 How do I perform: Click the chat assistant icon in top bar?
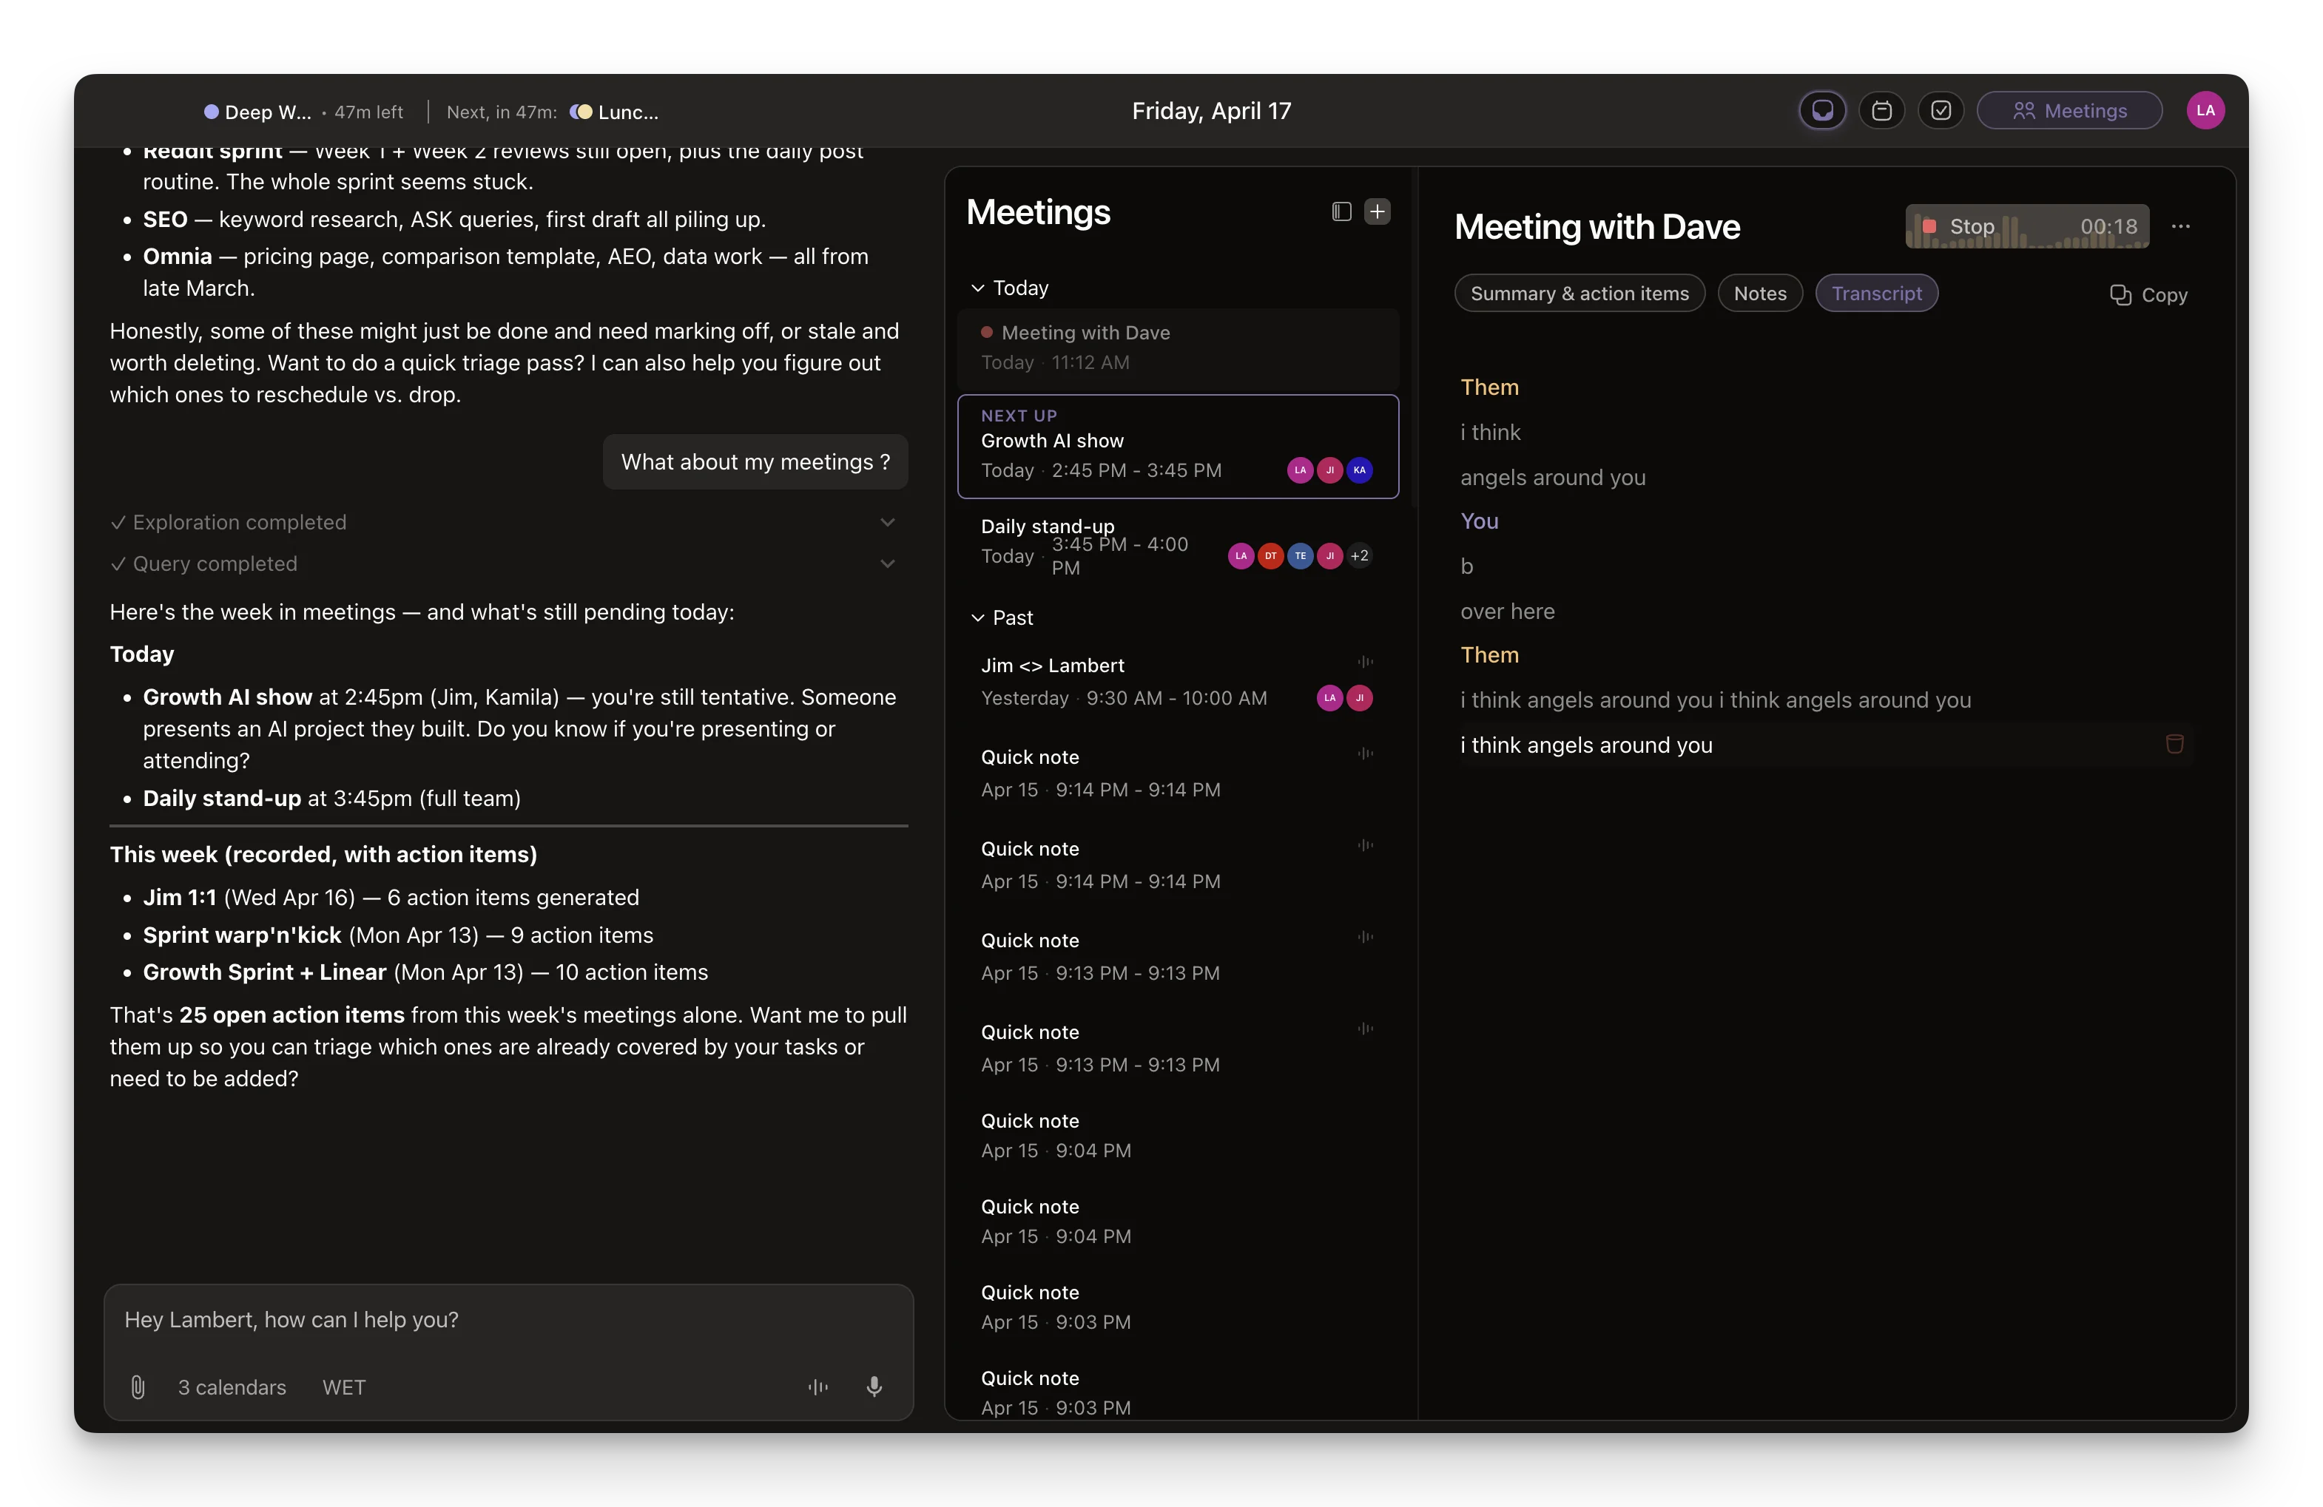[1821, 110]
